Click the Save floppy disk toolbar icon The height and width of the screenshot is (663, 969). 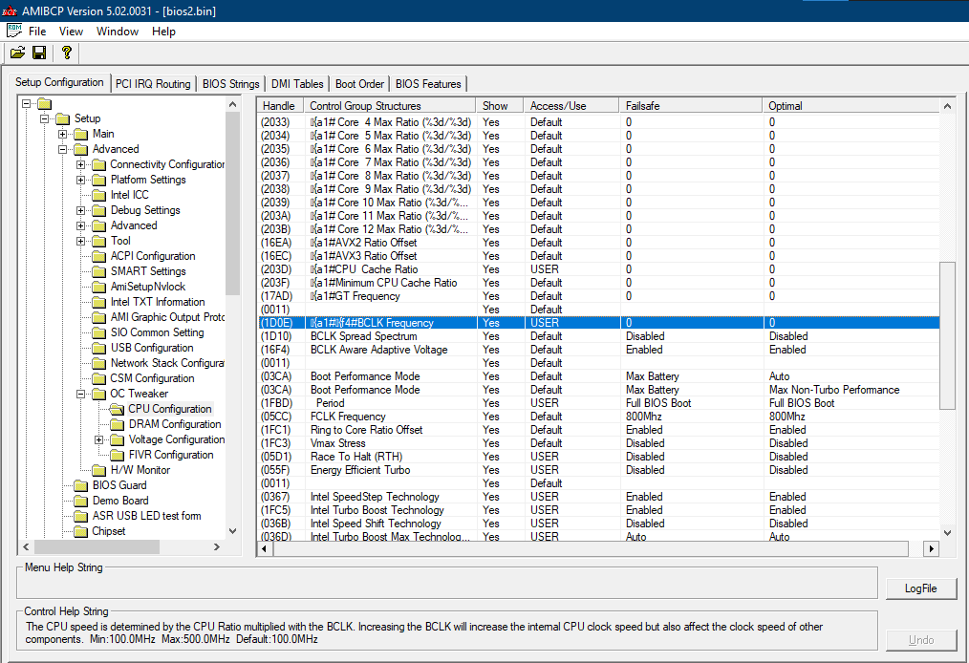coord(39,53)
